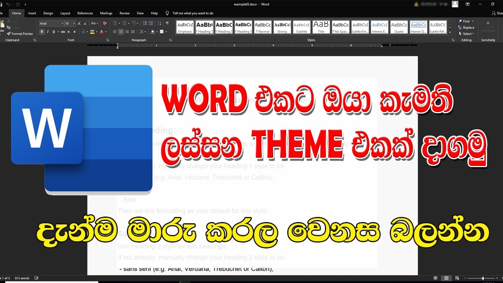Open the Arial font name dropdown
This screenshot has width=503, height=283.
[62, 24]
